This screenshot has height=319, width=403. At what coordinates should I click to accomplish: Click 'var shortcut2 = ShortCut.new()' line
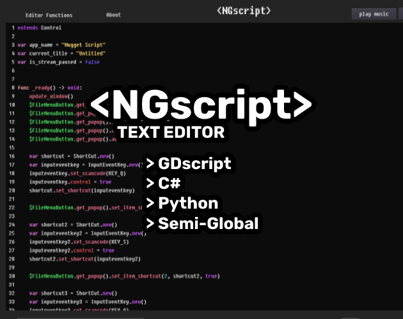[x=74, y=225]
